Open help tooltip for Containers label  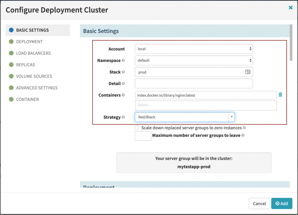pyautogui.click(x=123, y=95)
